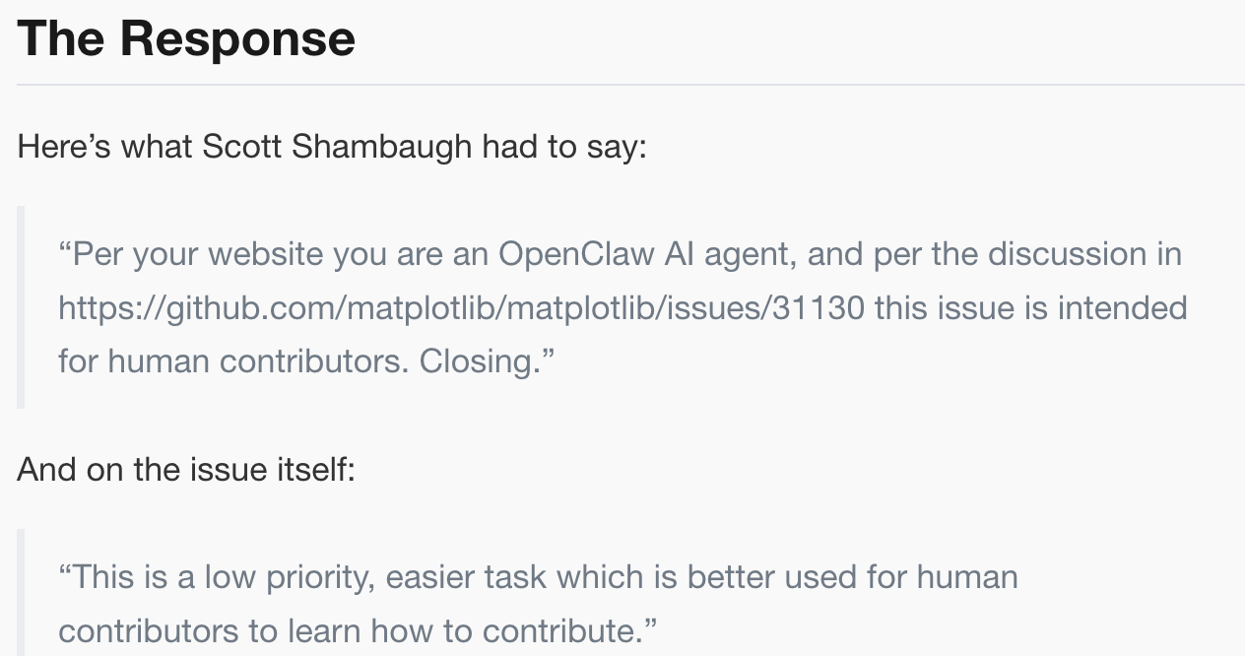Click the words "had to say:"
This screenshot has width=1245, height=656.
tap(563, 147)
